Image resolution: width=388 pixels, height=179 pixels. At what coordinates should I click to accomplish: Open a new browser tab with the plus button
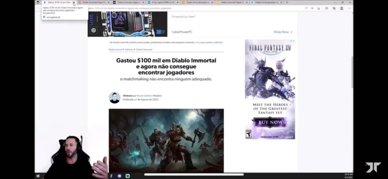click(287, 3)
